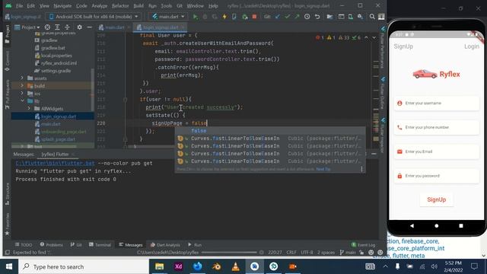Select the 'false' completion suggestion

coord(269,131)
